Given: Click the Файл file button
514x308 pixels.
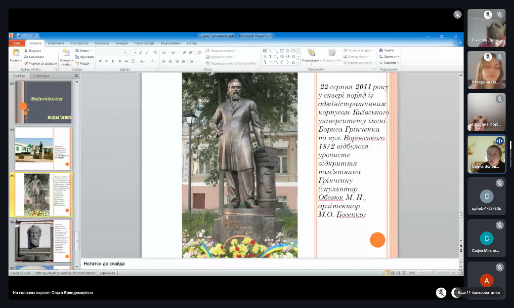Looking at the screenshot, I should click(x=16, y=43).
